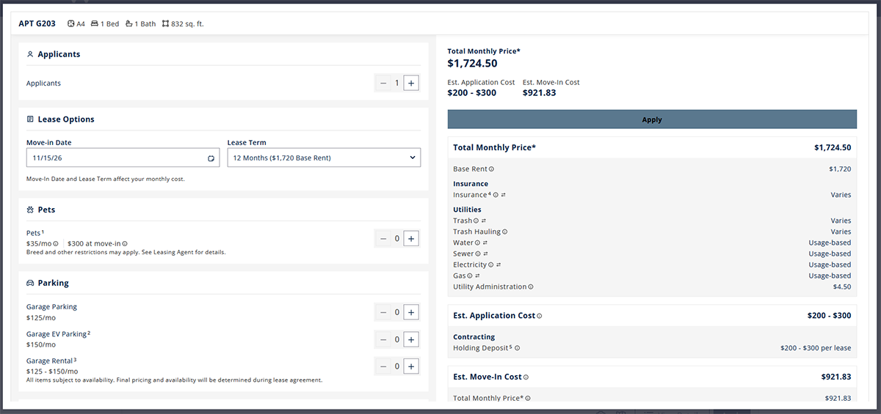Decrease Garage Rental count
The image size is (881, 414).
[383, 366]
